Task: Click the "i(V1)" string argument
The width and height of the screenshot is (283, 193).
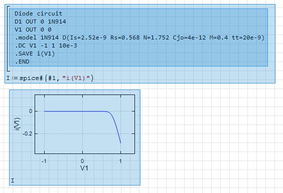Action: coord(76,78)
